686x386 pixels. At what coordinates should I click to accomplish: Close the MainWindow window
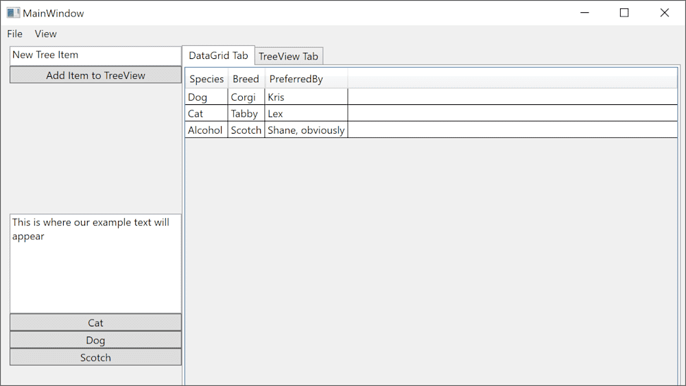pos(665,12)
